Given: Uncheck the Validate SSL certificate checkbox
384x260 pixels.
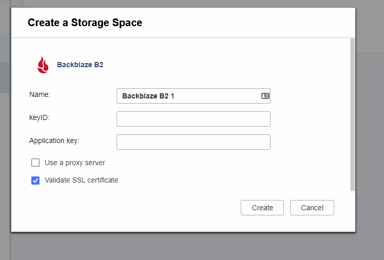Looking at the screenshot, I should pyautogui.click(x=35, y=181).
